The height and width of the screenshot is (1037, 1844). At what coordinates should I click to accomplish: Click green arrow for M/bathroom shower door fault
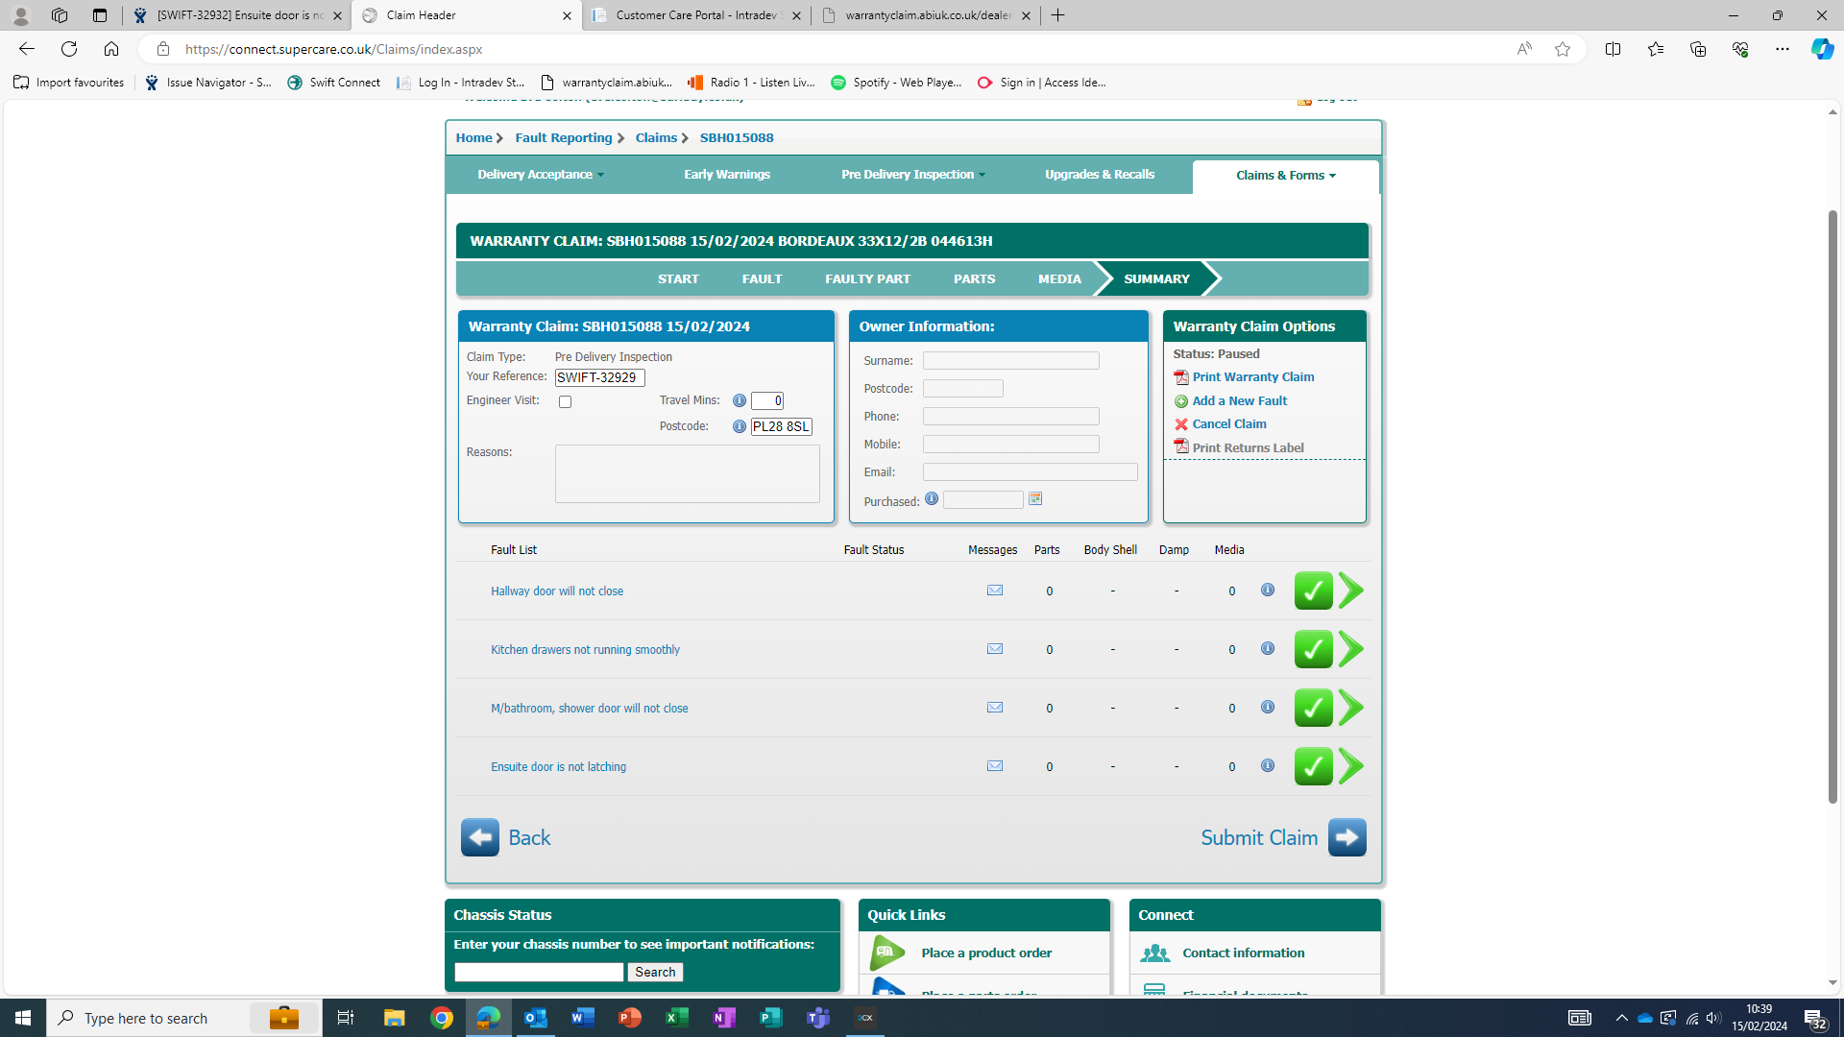click(x=1350, y=708)
